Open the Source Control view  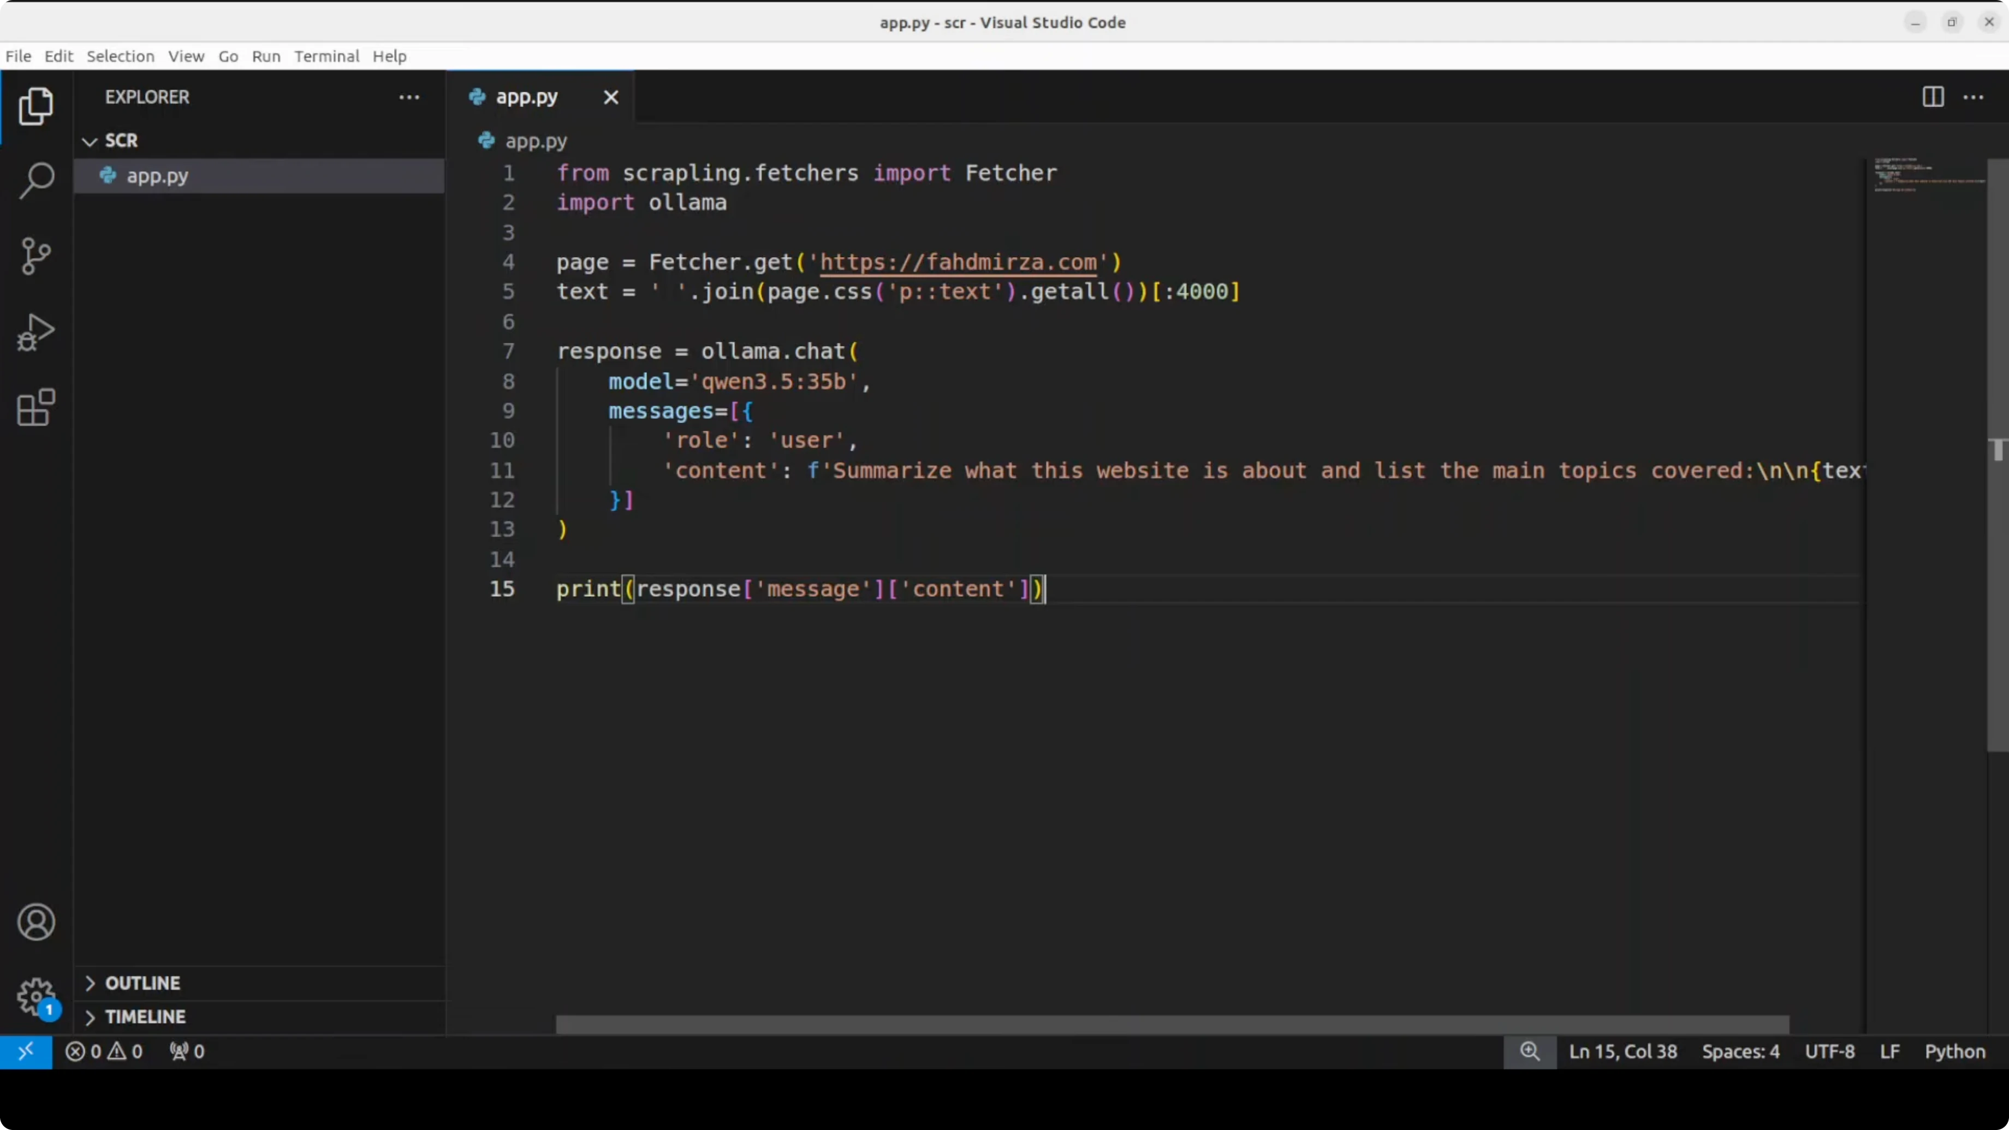coord(35,256)
